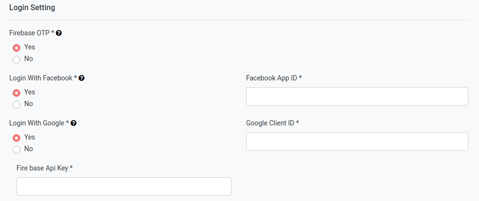Click the Login Setting section heading
The height and width of the screenshot is (201, 479).
pos(32,8)
